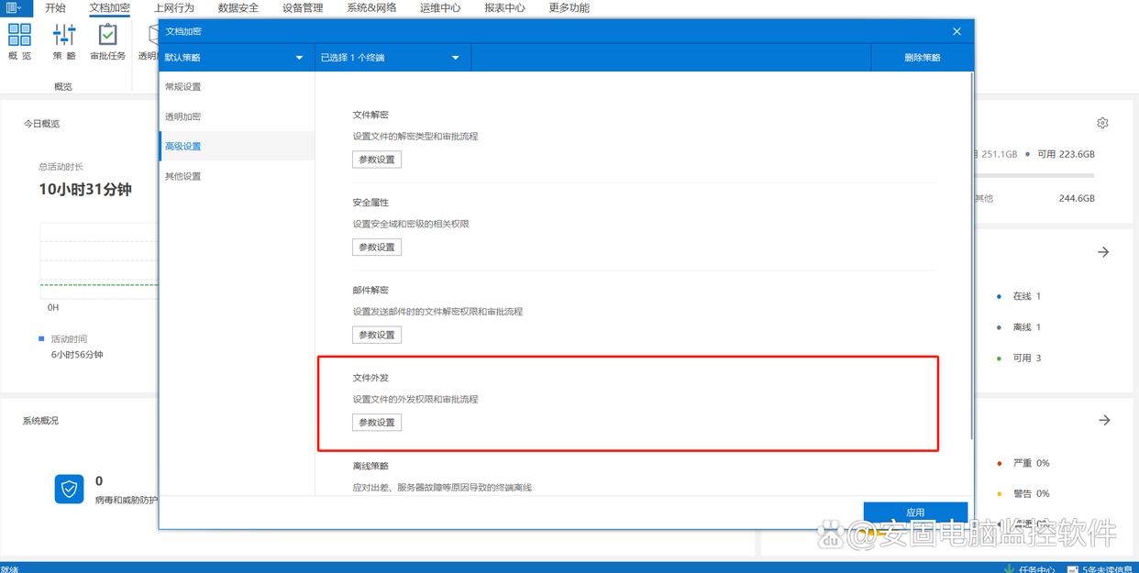The height and width of the screenshot is (573, 1139).
Task: Switch to the 开始 menu tab
Action: [x=56, y=7]
